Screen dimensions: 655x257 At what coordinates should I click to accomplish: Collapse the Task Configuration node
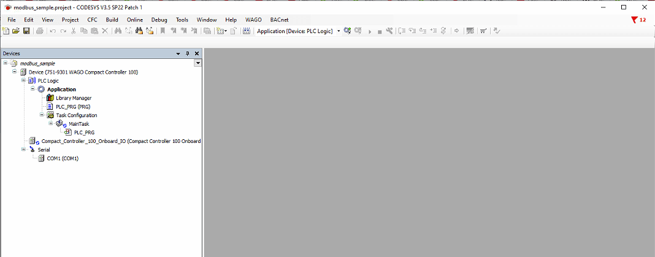(42, 115)
